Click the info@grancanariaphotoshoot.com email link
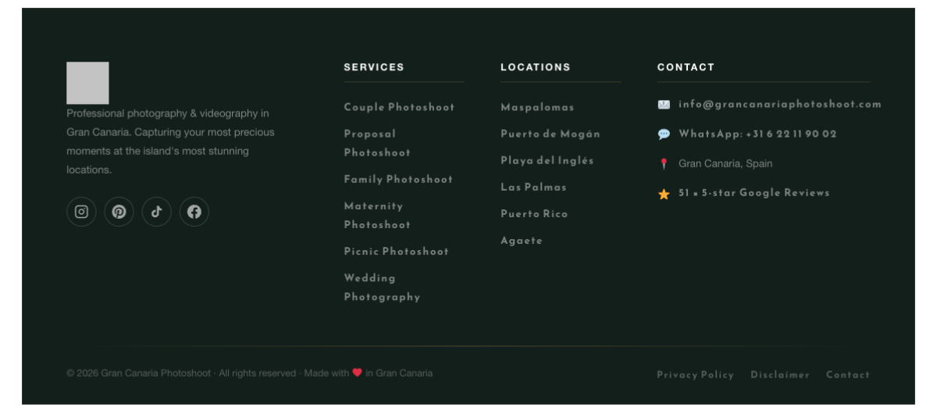 coord(779,104)
